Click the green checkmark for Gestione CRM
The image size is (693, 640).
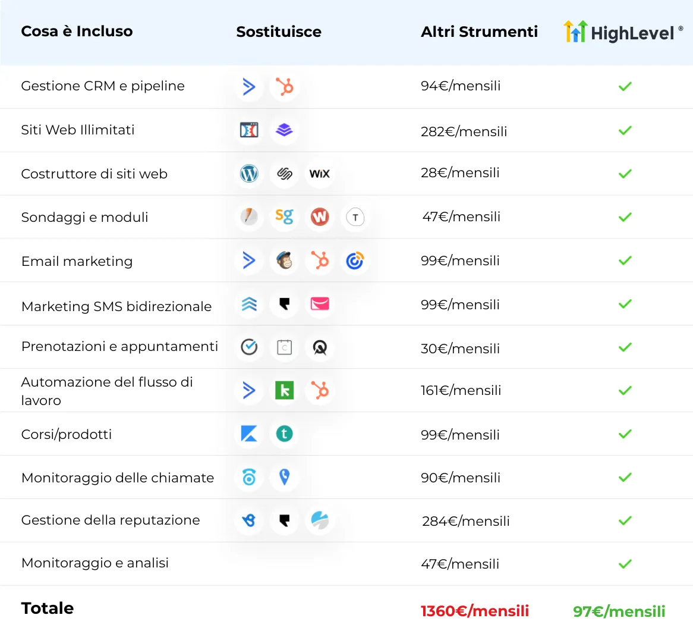pos(625,86)
